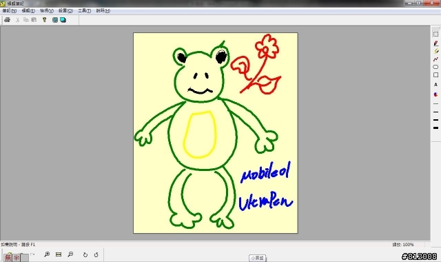Open the 筆記(N) menu

[9, 11]
